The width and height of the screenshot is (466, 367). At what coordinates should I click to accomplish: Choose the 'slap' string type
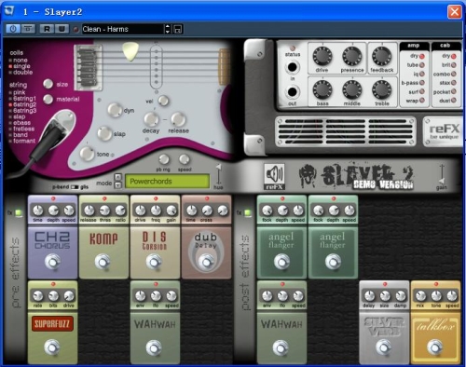[17, 116]
